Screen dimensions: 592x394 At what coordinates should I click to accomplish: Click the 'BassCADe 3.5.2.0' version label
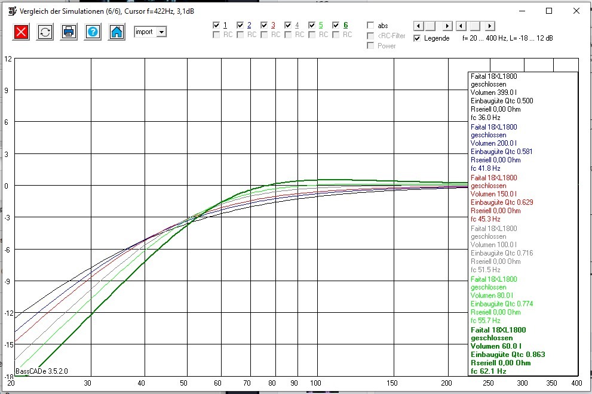tap(42, 371)
